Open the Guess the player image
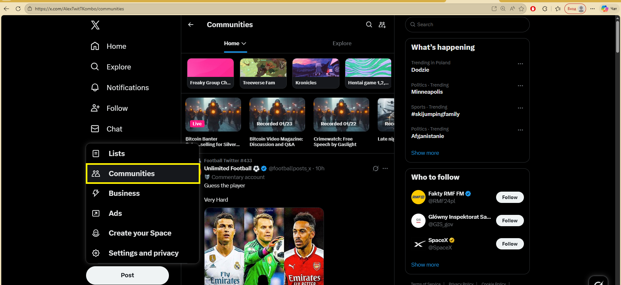Viewport: 621px width, 285px height. [264, 246]
